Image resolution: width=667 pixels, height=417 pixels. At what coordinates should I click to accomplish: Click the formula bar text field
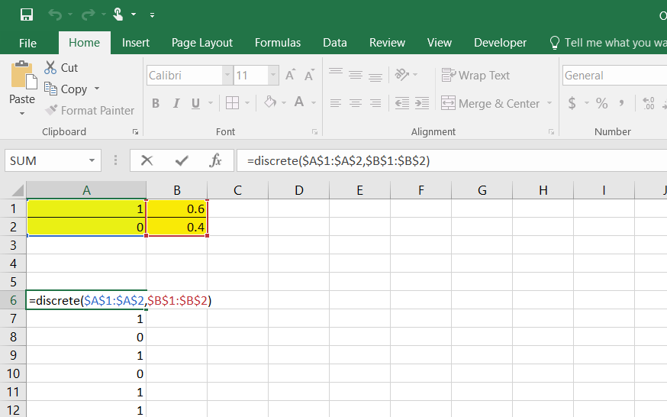tap(452, 160)
